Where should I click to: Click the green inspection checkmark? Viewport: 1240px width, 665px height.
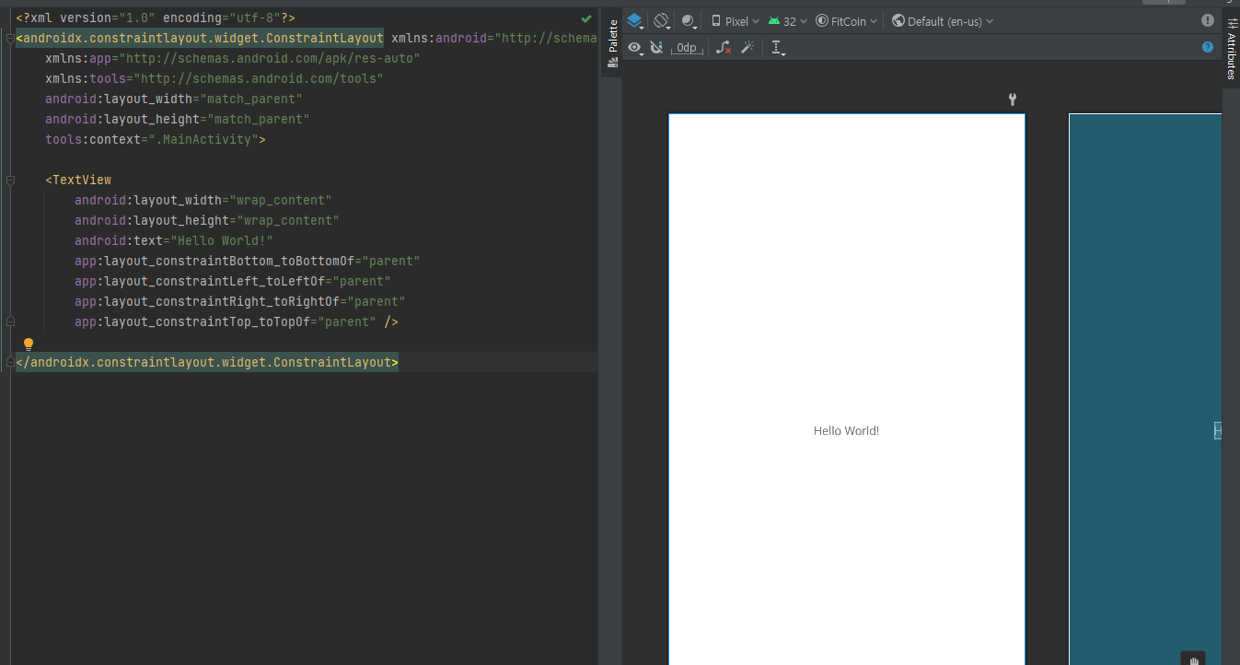586,18
